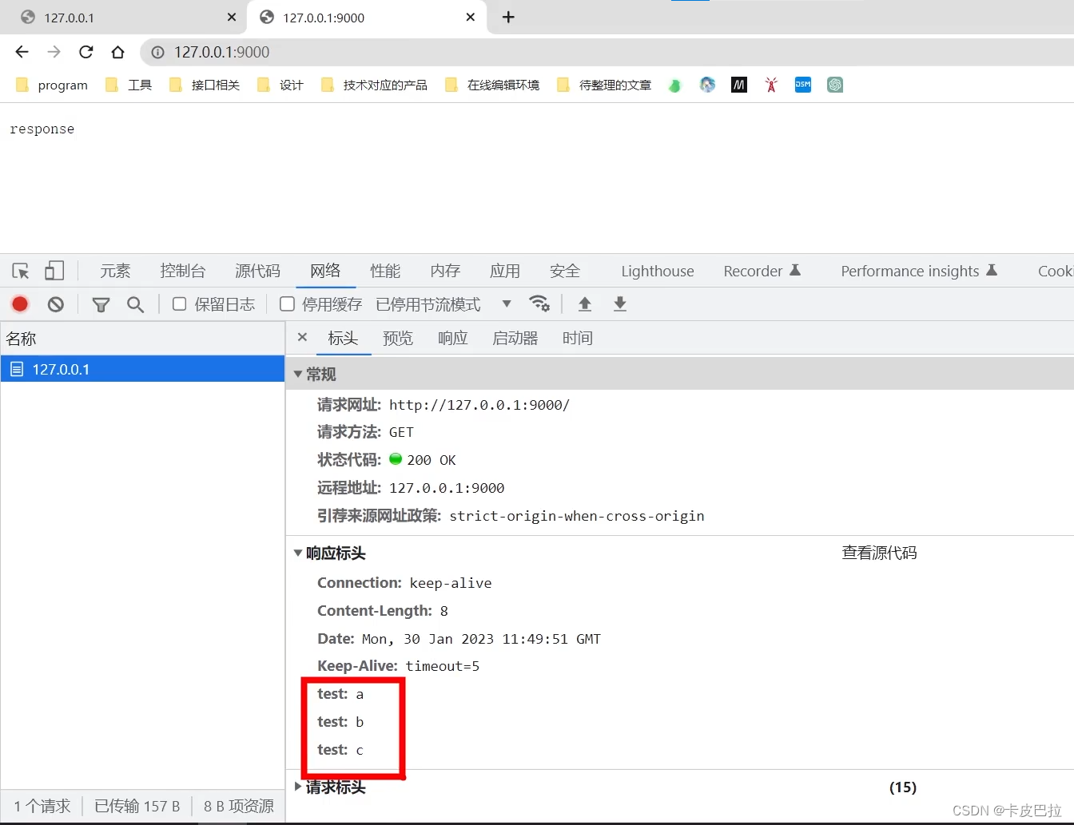Switch to the 内存 DevTools tab

tap(445, 271)
